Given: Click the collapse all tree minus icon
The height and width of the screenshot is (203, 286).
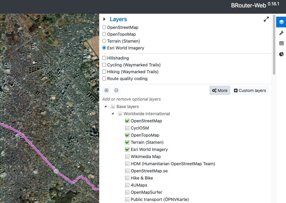Looking at the screenshot, I should 116,90.
